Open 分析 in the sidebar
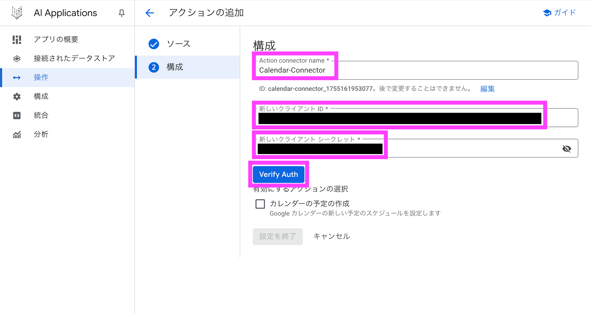The height and width of the screenshot is (314, 591). tap(67, 134)
